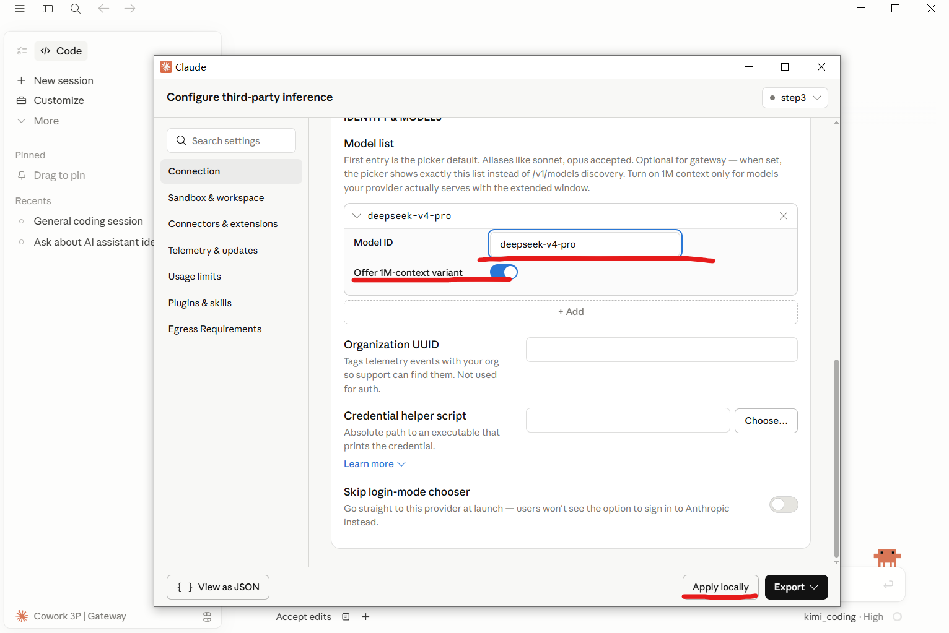This screenshot has height=633, width=949.
Task: Click the task list icon beside Code
Action: [x=22, y=51]
